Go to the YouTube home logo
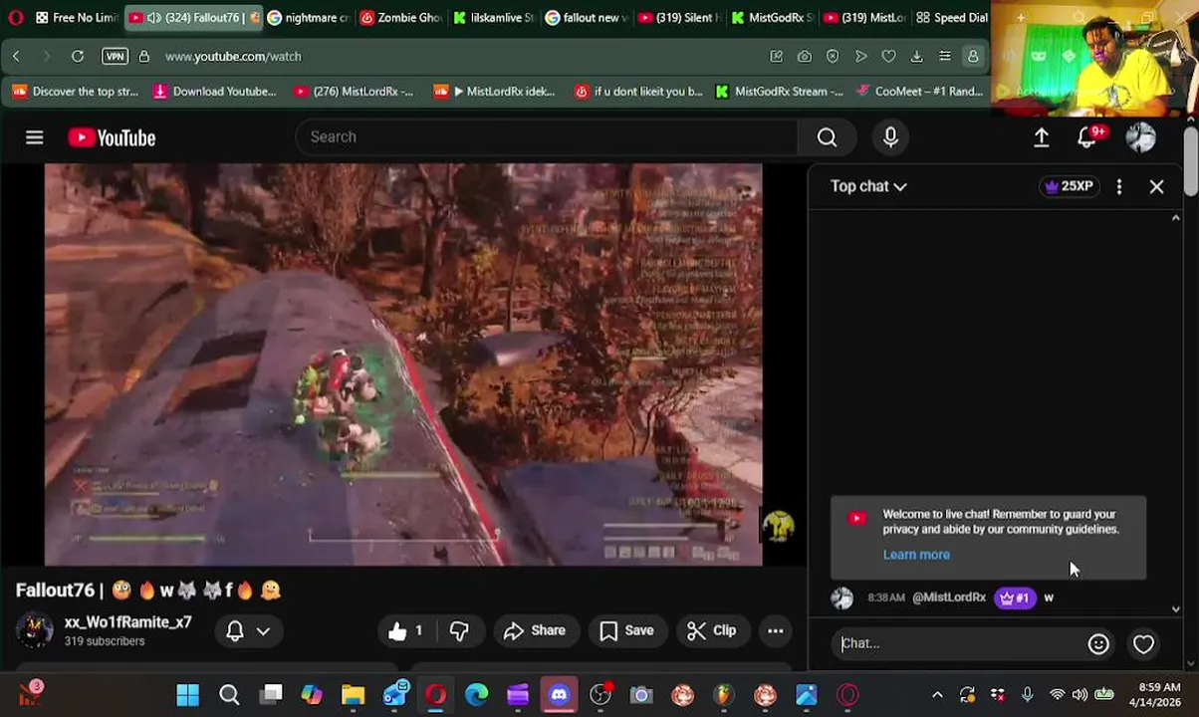 tap(112, 137)
